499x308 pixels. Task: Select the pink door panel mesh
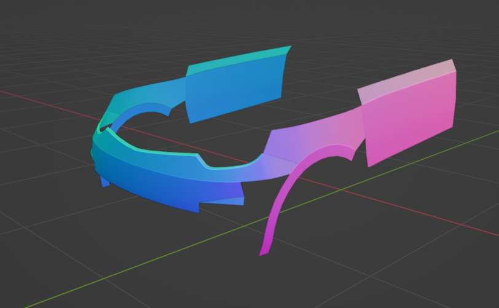tap(409, 118)
